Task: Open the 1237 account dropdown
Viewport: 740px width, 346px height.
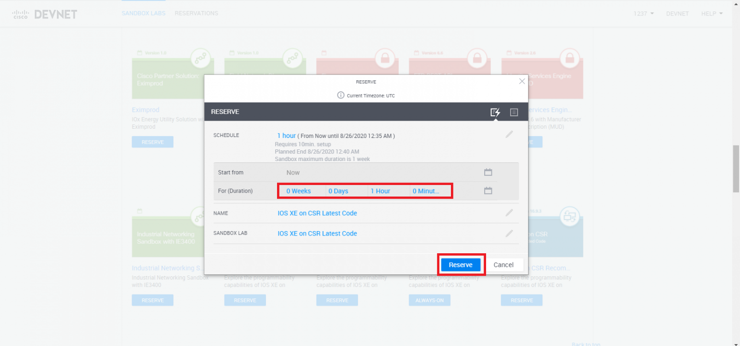Action: pyautogui.click(x=644, y=13)
